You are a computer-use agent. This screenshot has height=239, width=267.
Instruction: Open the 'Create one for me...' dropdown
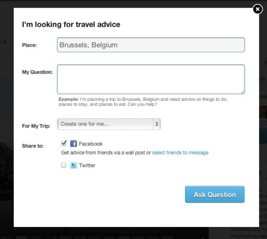point(109,124)
